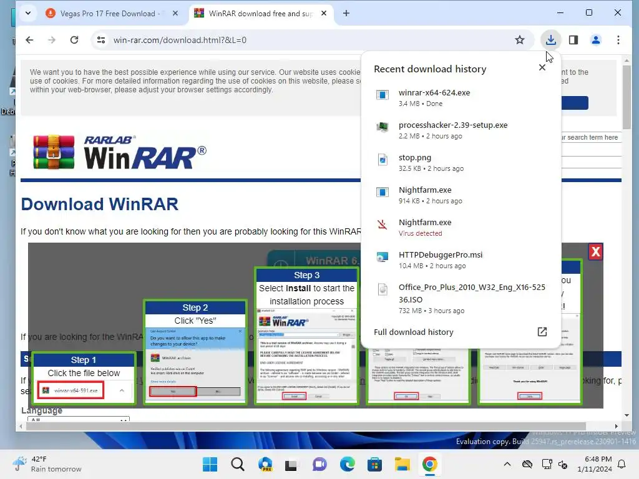Viewport: 639px width, 479px height.
Task: Open the Language dropdown on the page
Action: coord(78,419)
